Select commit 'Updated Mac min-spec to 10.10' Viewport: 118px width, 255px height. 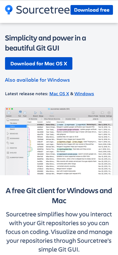(70, 137)
